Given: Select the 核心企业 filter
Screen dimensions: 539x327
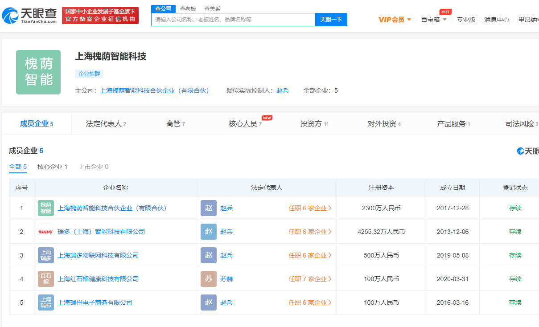Looking at the screenshot, I should click(52, 167).
